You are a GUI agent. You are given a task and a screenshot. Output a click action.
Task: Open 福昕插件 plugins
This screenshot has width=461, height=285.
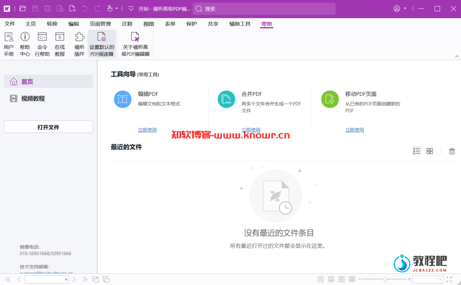[79, 44]
